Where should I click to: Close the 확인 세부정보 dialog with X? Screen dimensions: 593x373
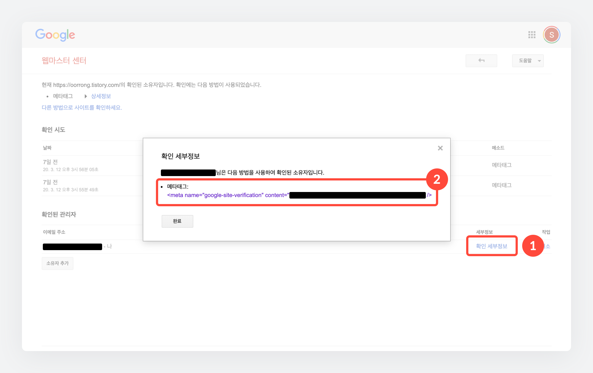coord(440,148)
